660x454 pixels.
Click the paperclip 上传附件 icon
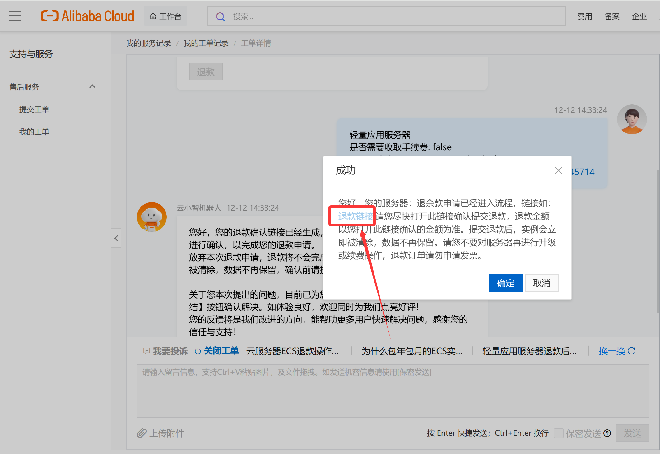tap(142, 433)
